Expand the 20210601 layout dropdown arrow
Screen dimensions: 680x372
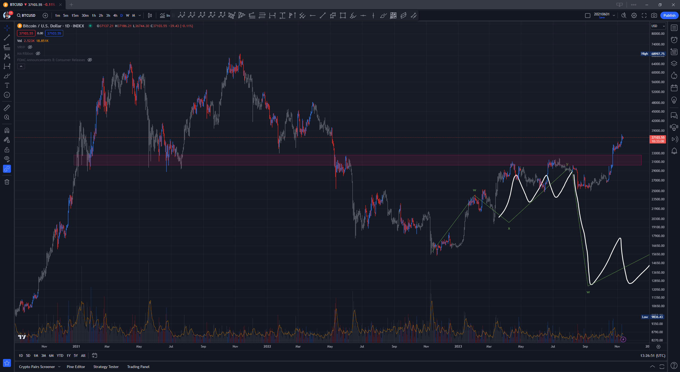[614, 15]
